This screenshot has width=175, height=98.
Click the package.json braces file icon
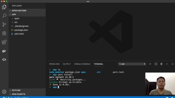[x=12, y=30]
